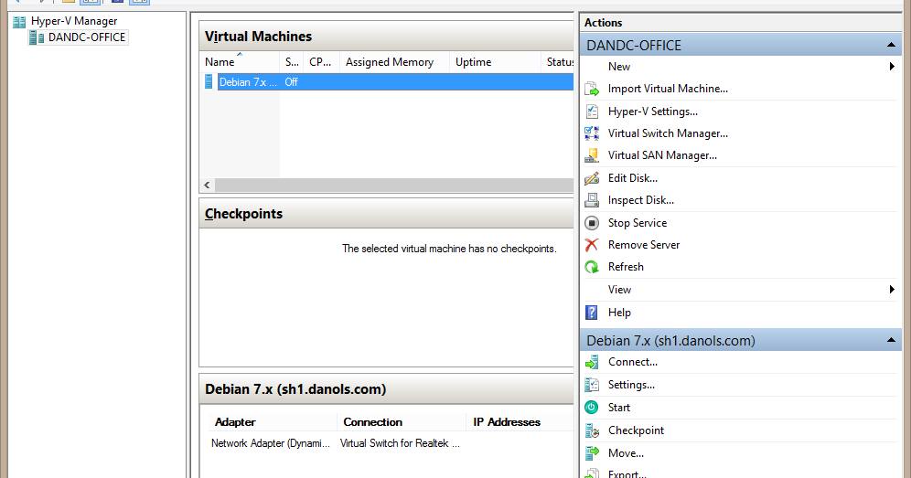Click the green Start power icon
911x478 pixels.
(x=592, y=407)
